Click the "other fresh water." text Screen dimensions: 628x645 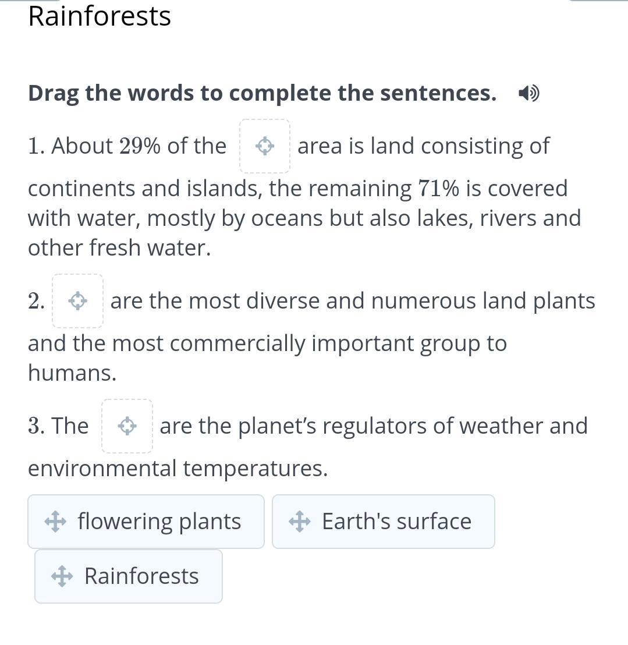(119, 248)
